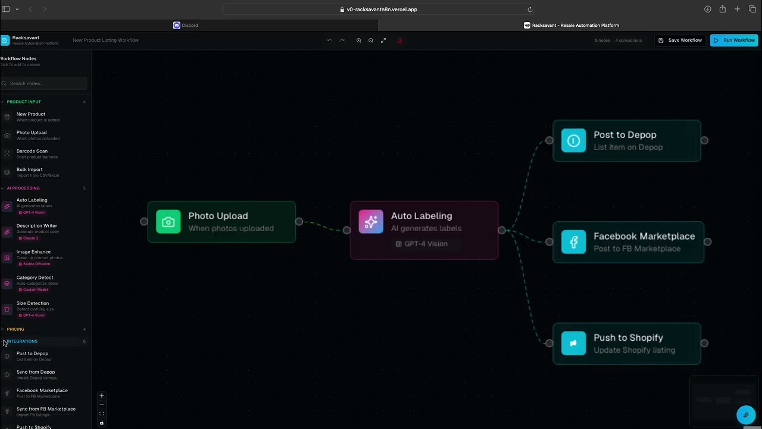Add the Bulk Import node to canvas
Screen dimensions: 762x429
(x=45, y=172)
